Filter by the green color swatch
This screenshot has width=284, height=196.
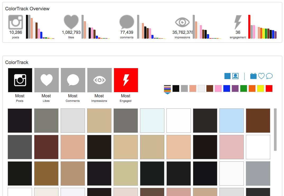pyautogui.click(x=244, y=88)
